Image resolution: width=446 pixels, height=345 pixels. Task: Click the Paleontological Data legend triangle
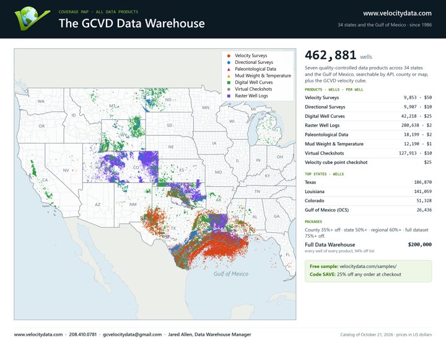(229, 69)
